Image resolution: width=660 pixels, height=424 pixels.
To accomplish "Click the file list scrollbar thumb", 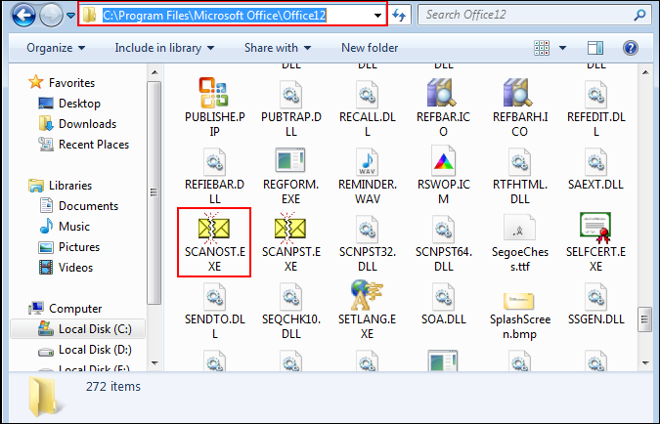I will click(x=645, y=320).
